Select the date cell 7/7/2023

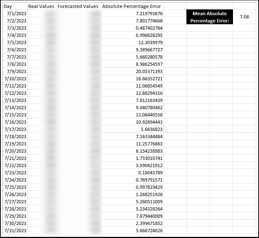[15, 57]
